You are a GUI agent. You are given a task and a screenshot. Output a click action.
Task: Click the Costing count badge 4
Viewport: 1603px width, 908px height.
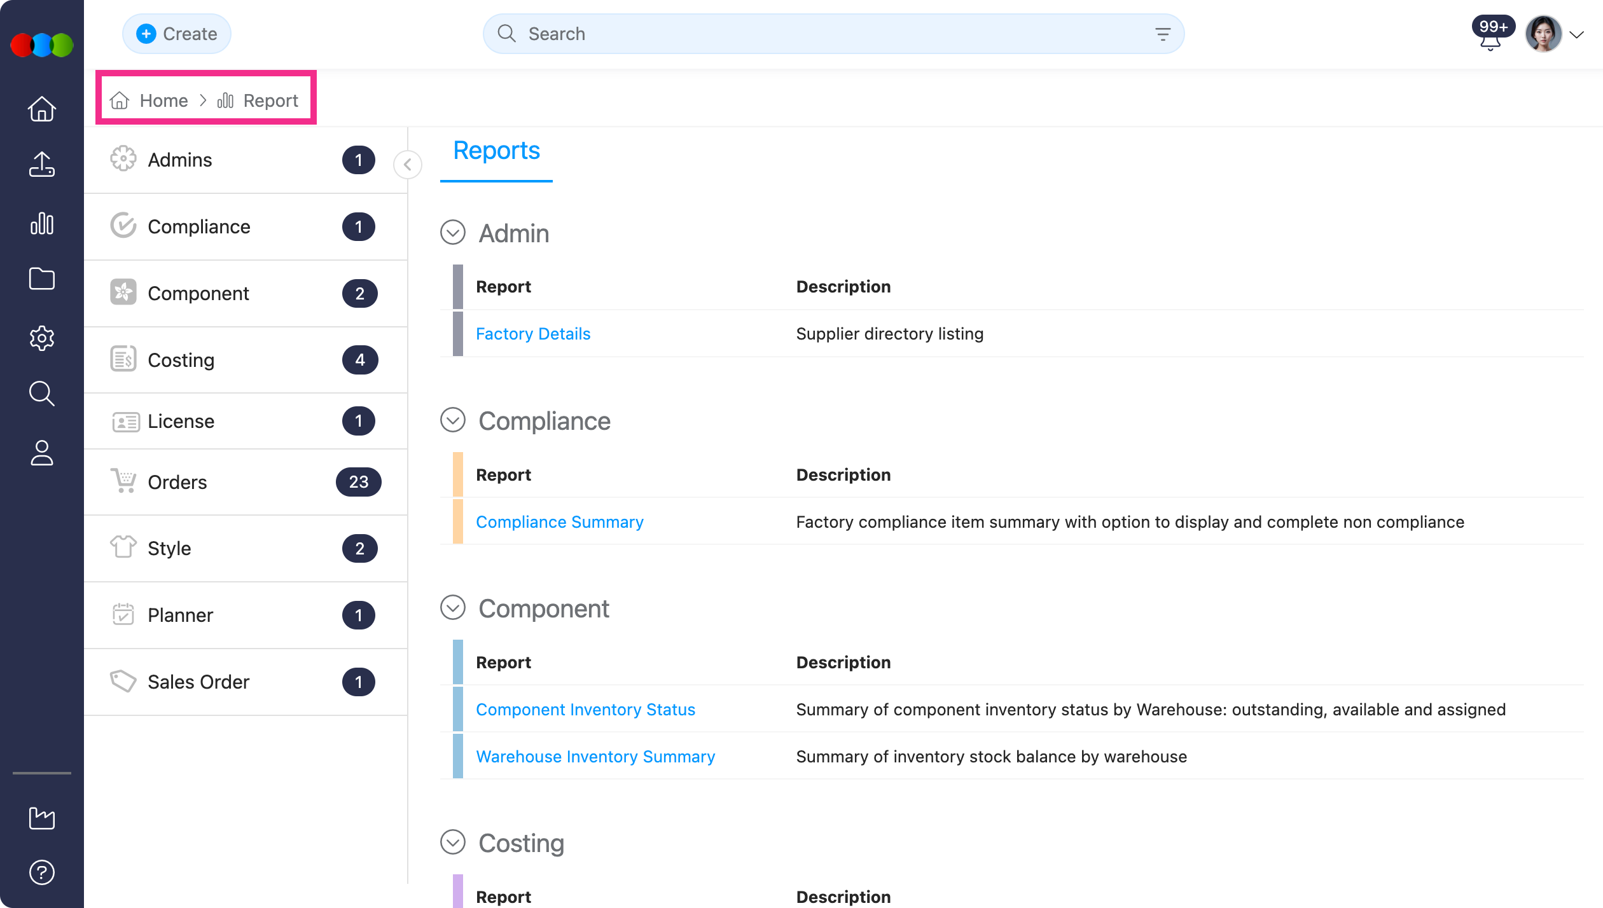360,360
